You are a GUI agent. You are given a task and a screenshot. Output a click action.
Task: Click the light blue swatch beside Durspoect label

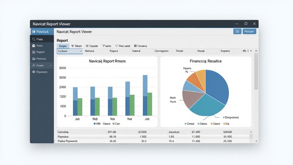tap(224, 117)
